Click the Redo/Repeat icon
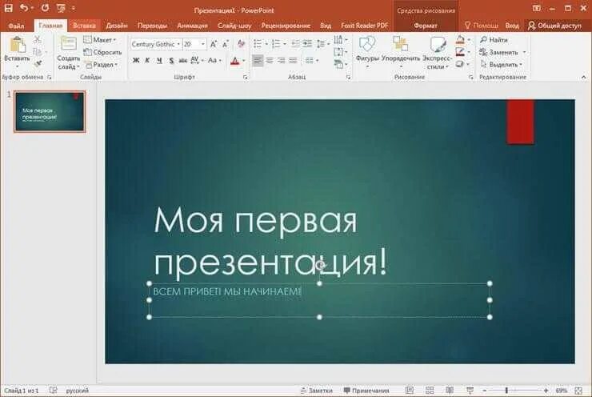592x397 pixels. (45, 8)
